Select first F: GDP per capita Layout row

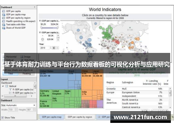(x=23, y=89)
